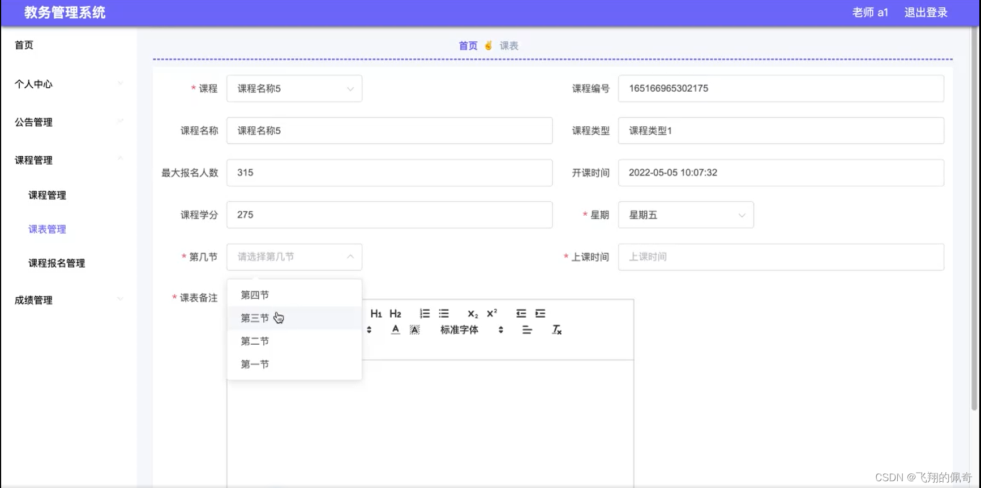
Task: Decrease indent in the editor
Action: tap(521, 314)
